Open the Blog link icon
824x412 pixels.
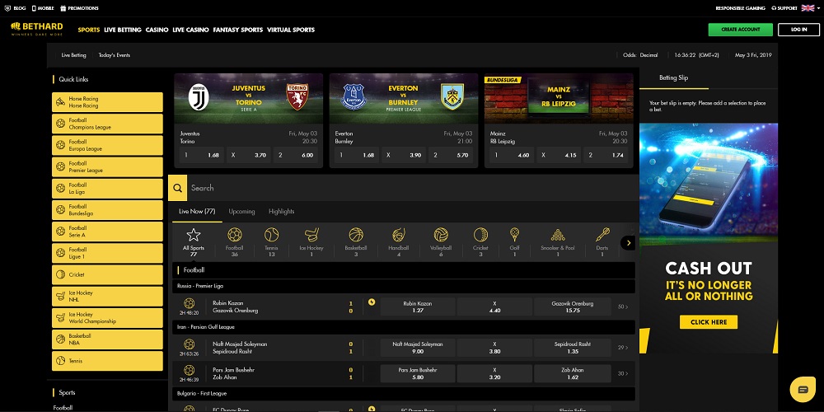[7, 8]
